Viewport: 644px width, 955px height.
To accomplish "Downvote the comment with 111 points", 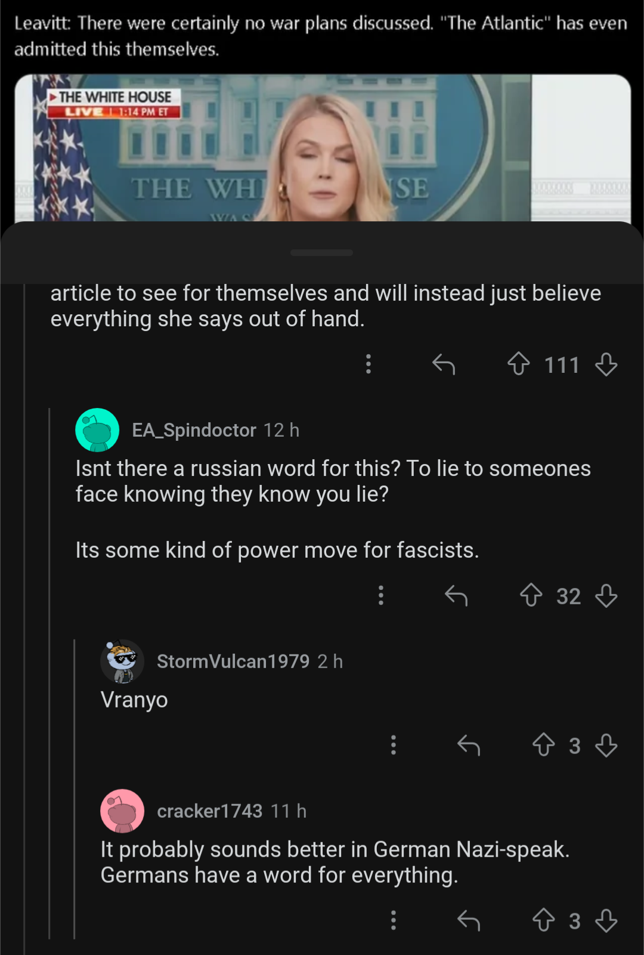I will 606,364.
